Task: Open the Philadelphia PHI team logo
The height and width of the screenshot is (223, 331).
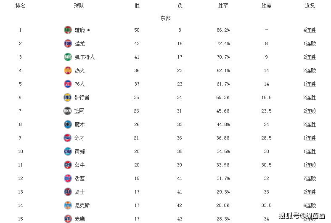Action: pyautogui.click(x=68, y=84)
